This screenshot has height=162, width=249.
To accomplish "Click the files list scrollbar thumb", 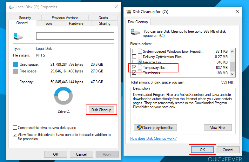I will click(x=232, y=67).
